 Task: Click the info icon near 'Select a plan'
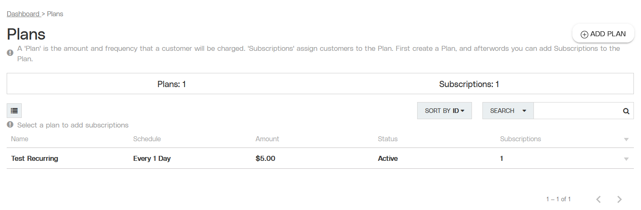point(10,125)
